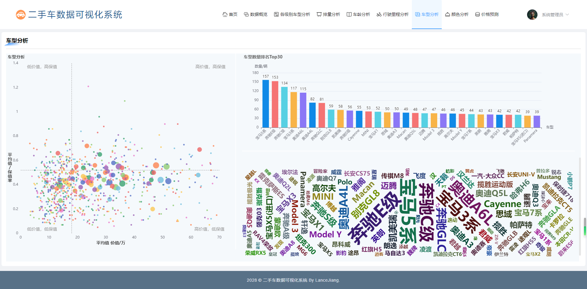This screenshot has height=289, width=587.
Task: Click the green MINI word in the cloud
Action: click(323, 196)
